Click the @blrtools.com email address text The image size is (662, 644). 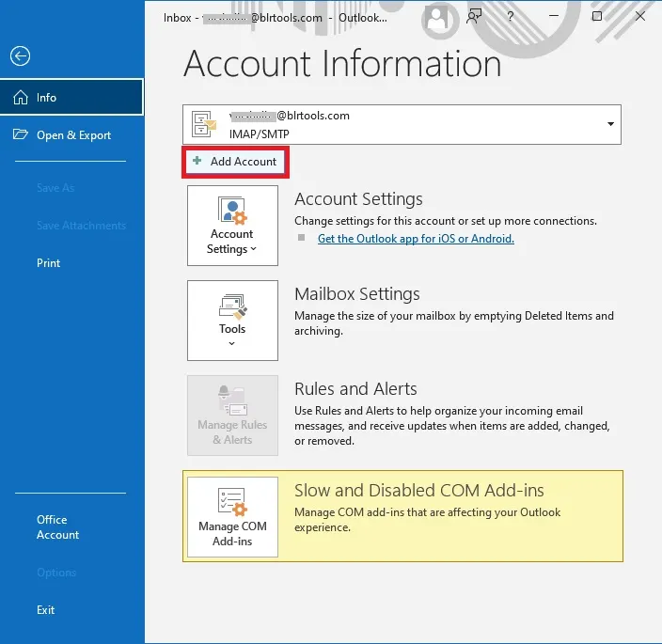[290, 116]
